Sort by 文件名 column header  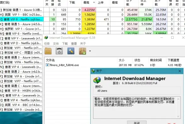(50, 60)
